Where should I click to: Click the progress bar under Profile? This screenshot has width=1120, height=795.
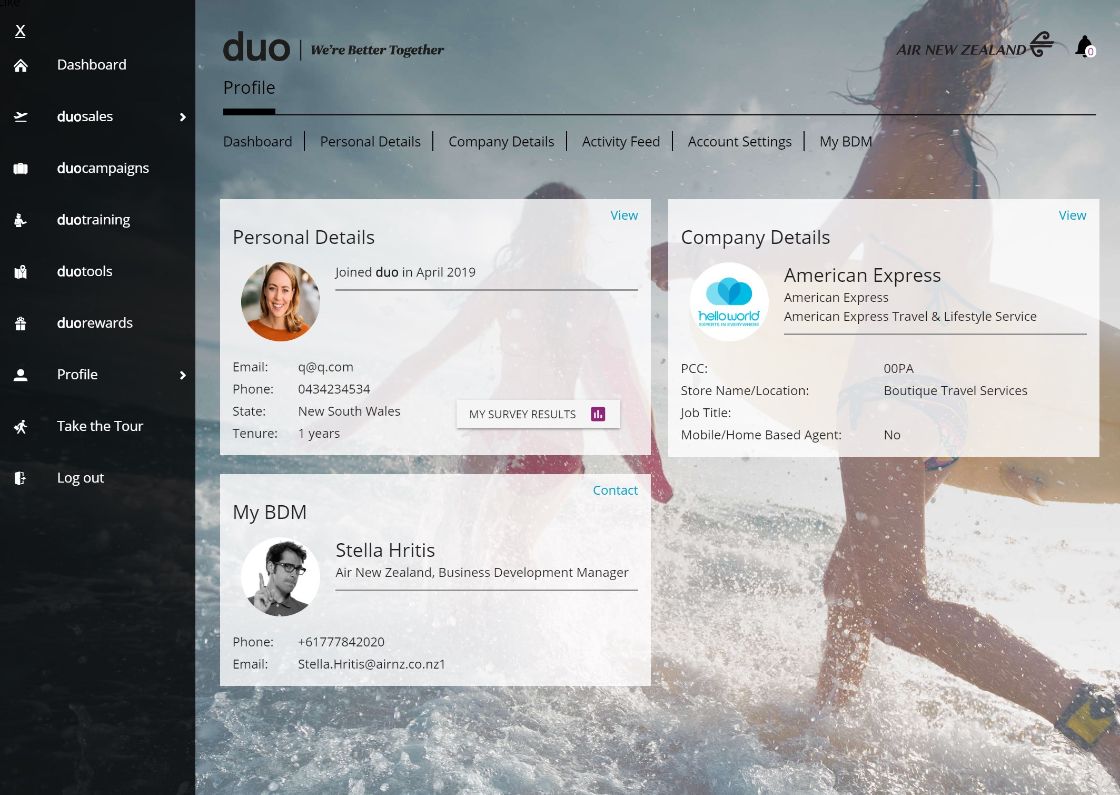coord(249,111)
